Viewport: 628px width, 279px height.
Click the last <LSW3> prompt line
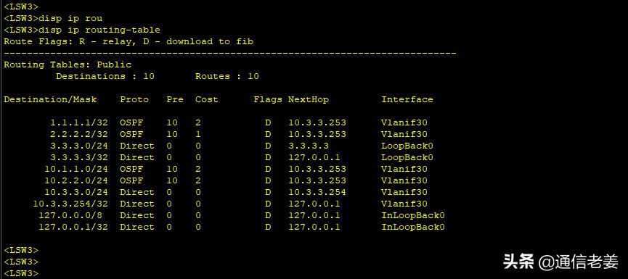tap(21, 273)
